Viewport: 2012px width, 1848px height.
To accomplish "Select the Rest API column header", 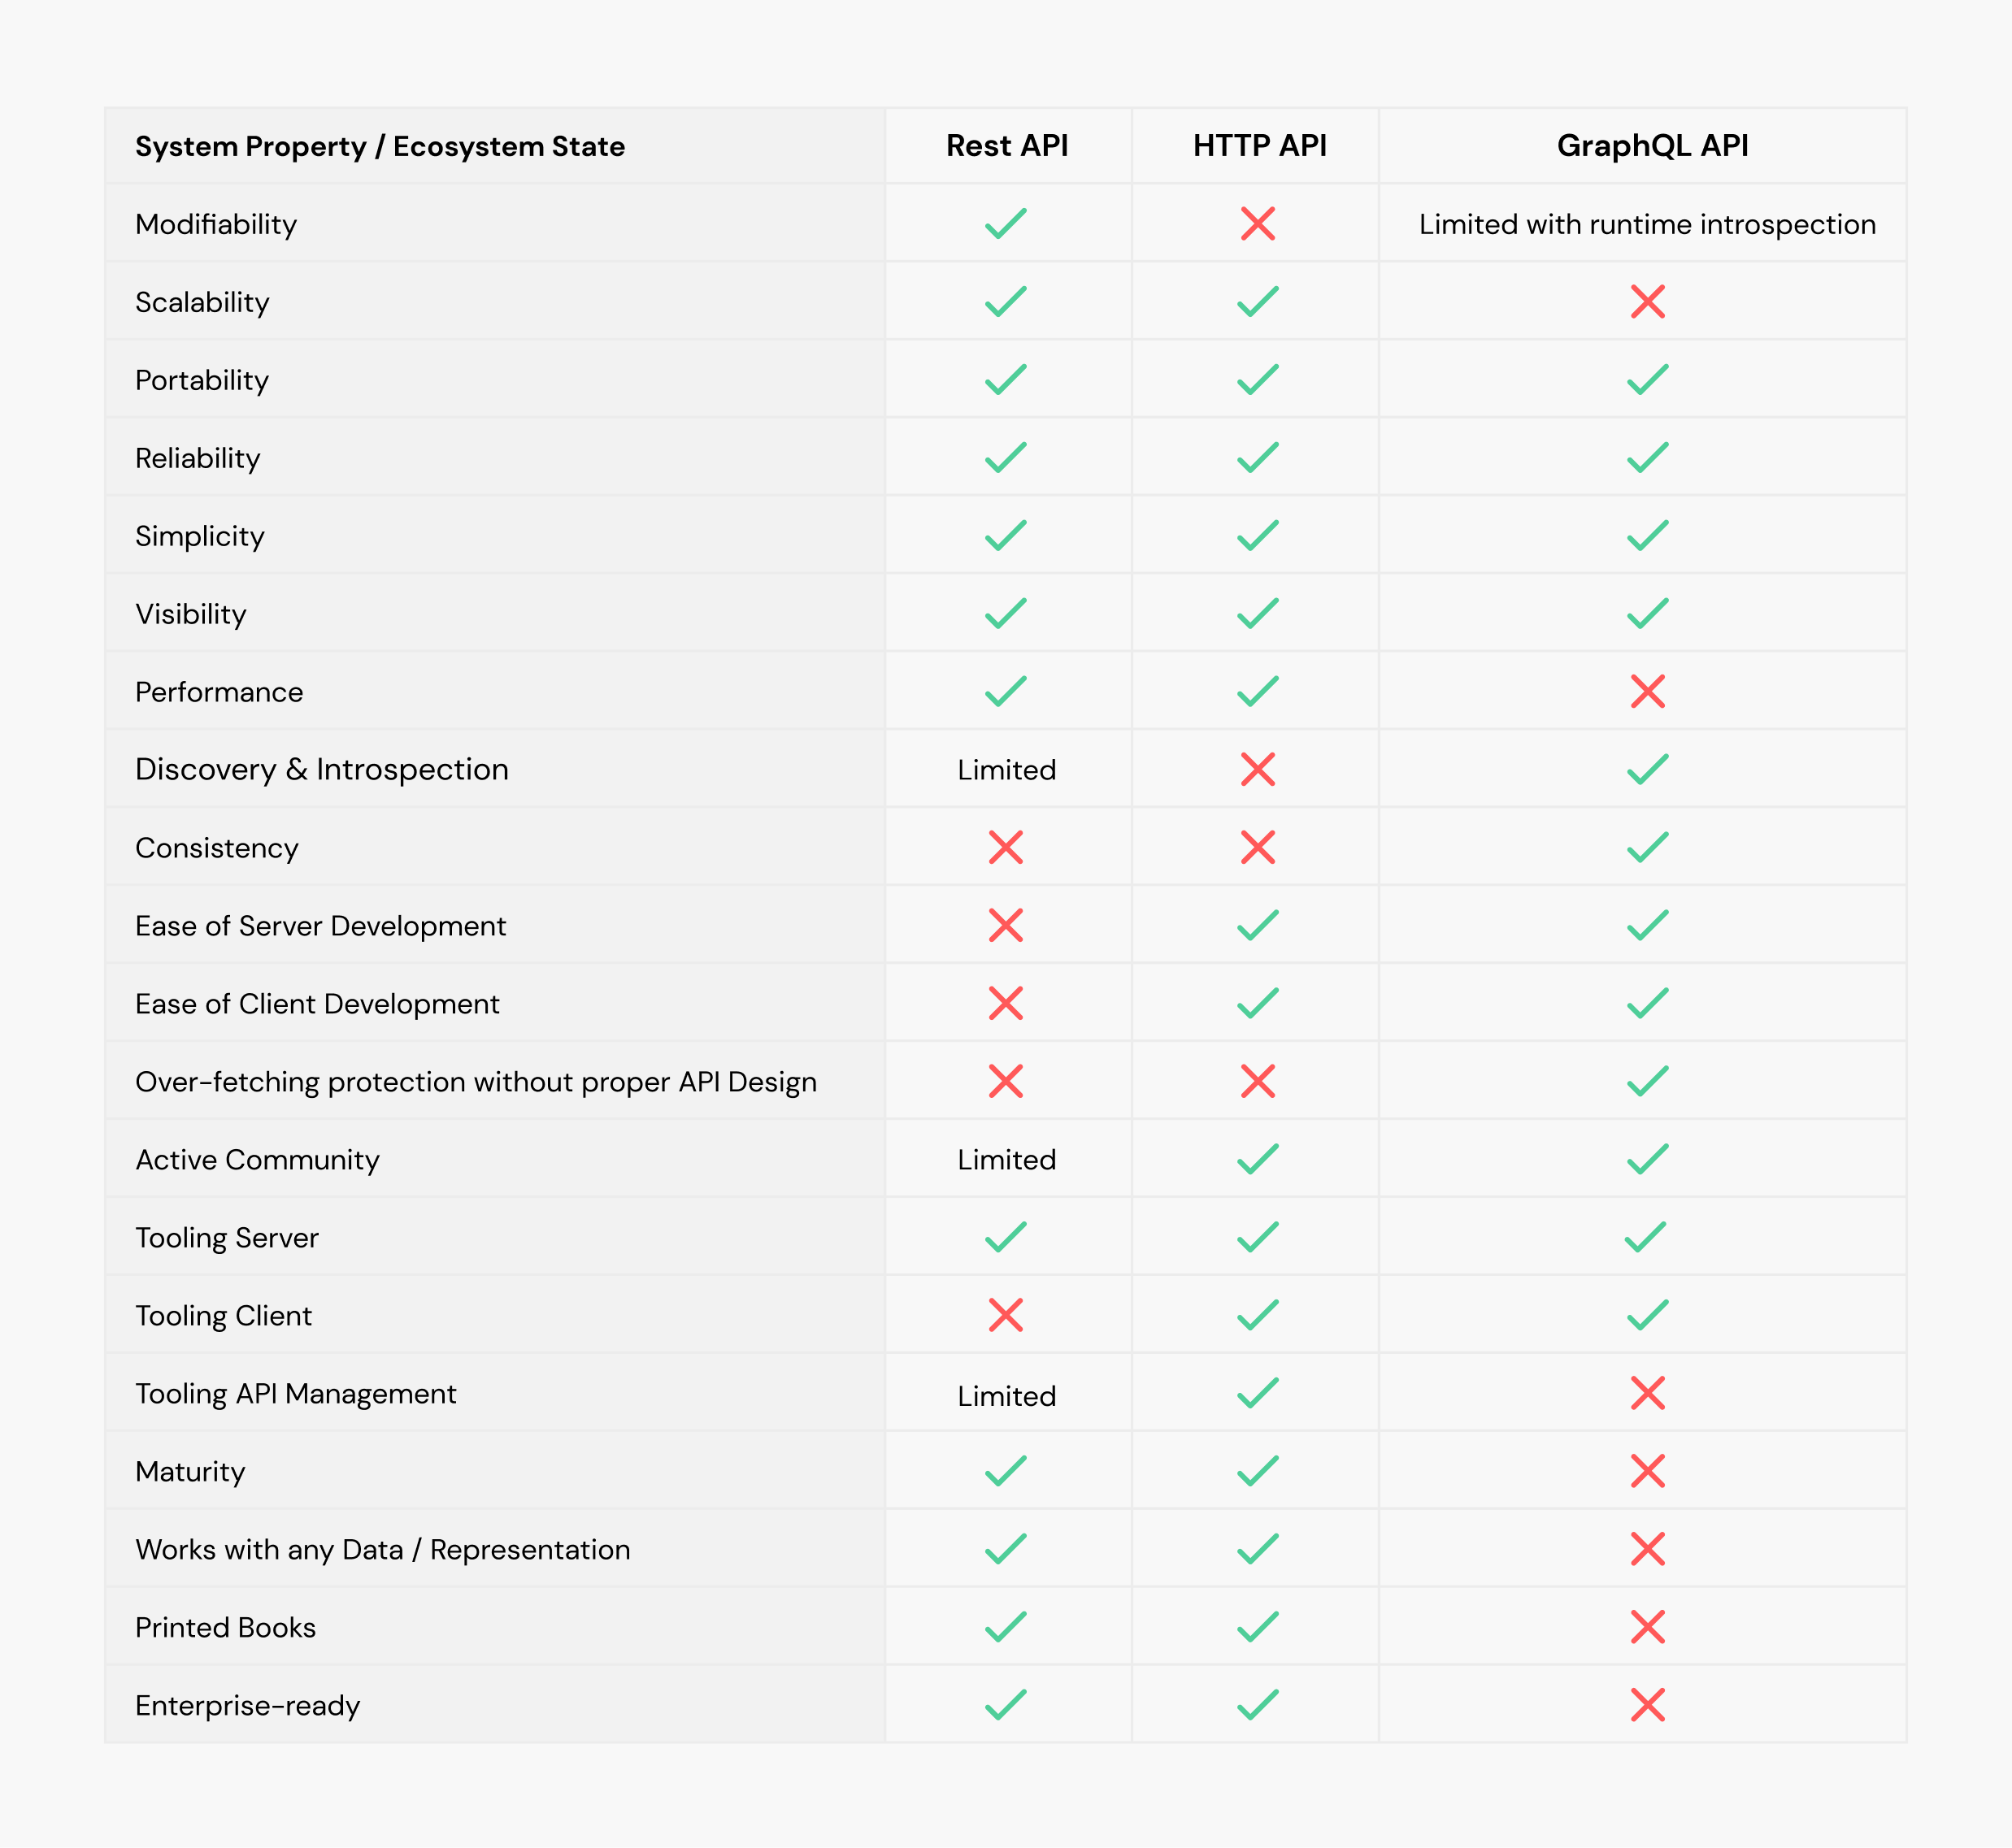I will click(1007, 146).
